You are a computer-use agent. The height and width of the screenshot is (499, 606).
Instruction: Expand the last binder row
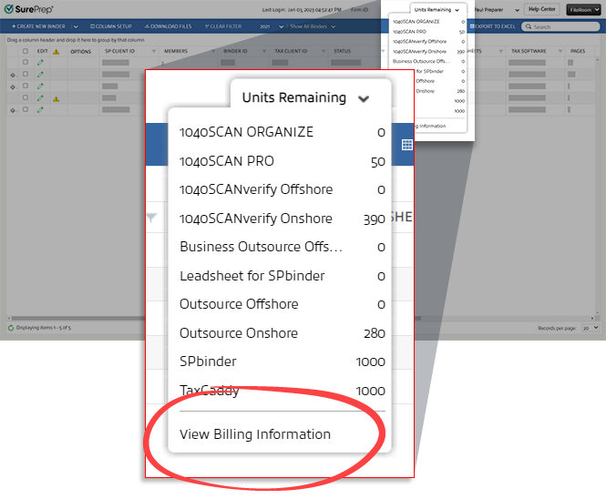tap(13, 111)
